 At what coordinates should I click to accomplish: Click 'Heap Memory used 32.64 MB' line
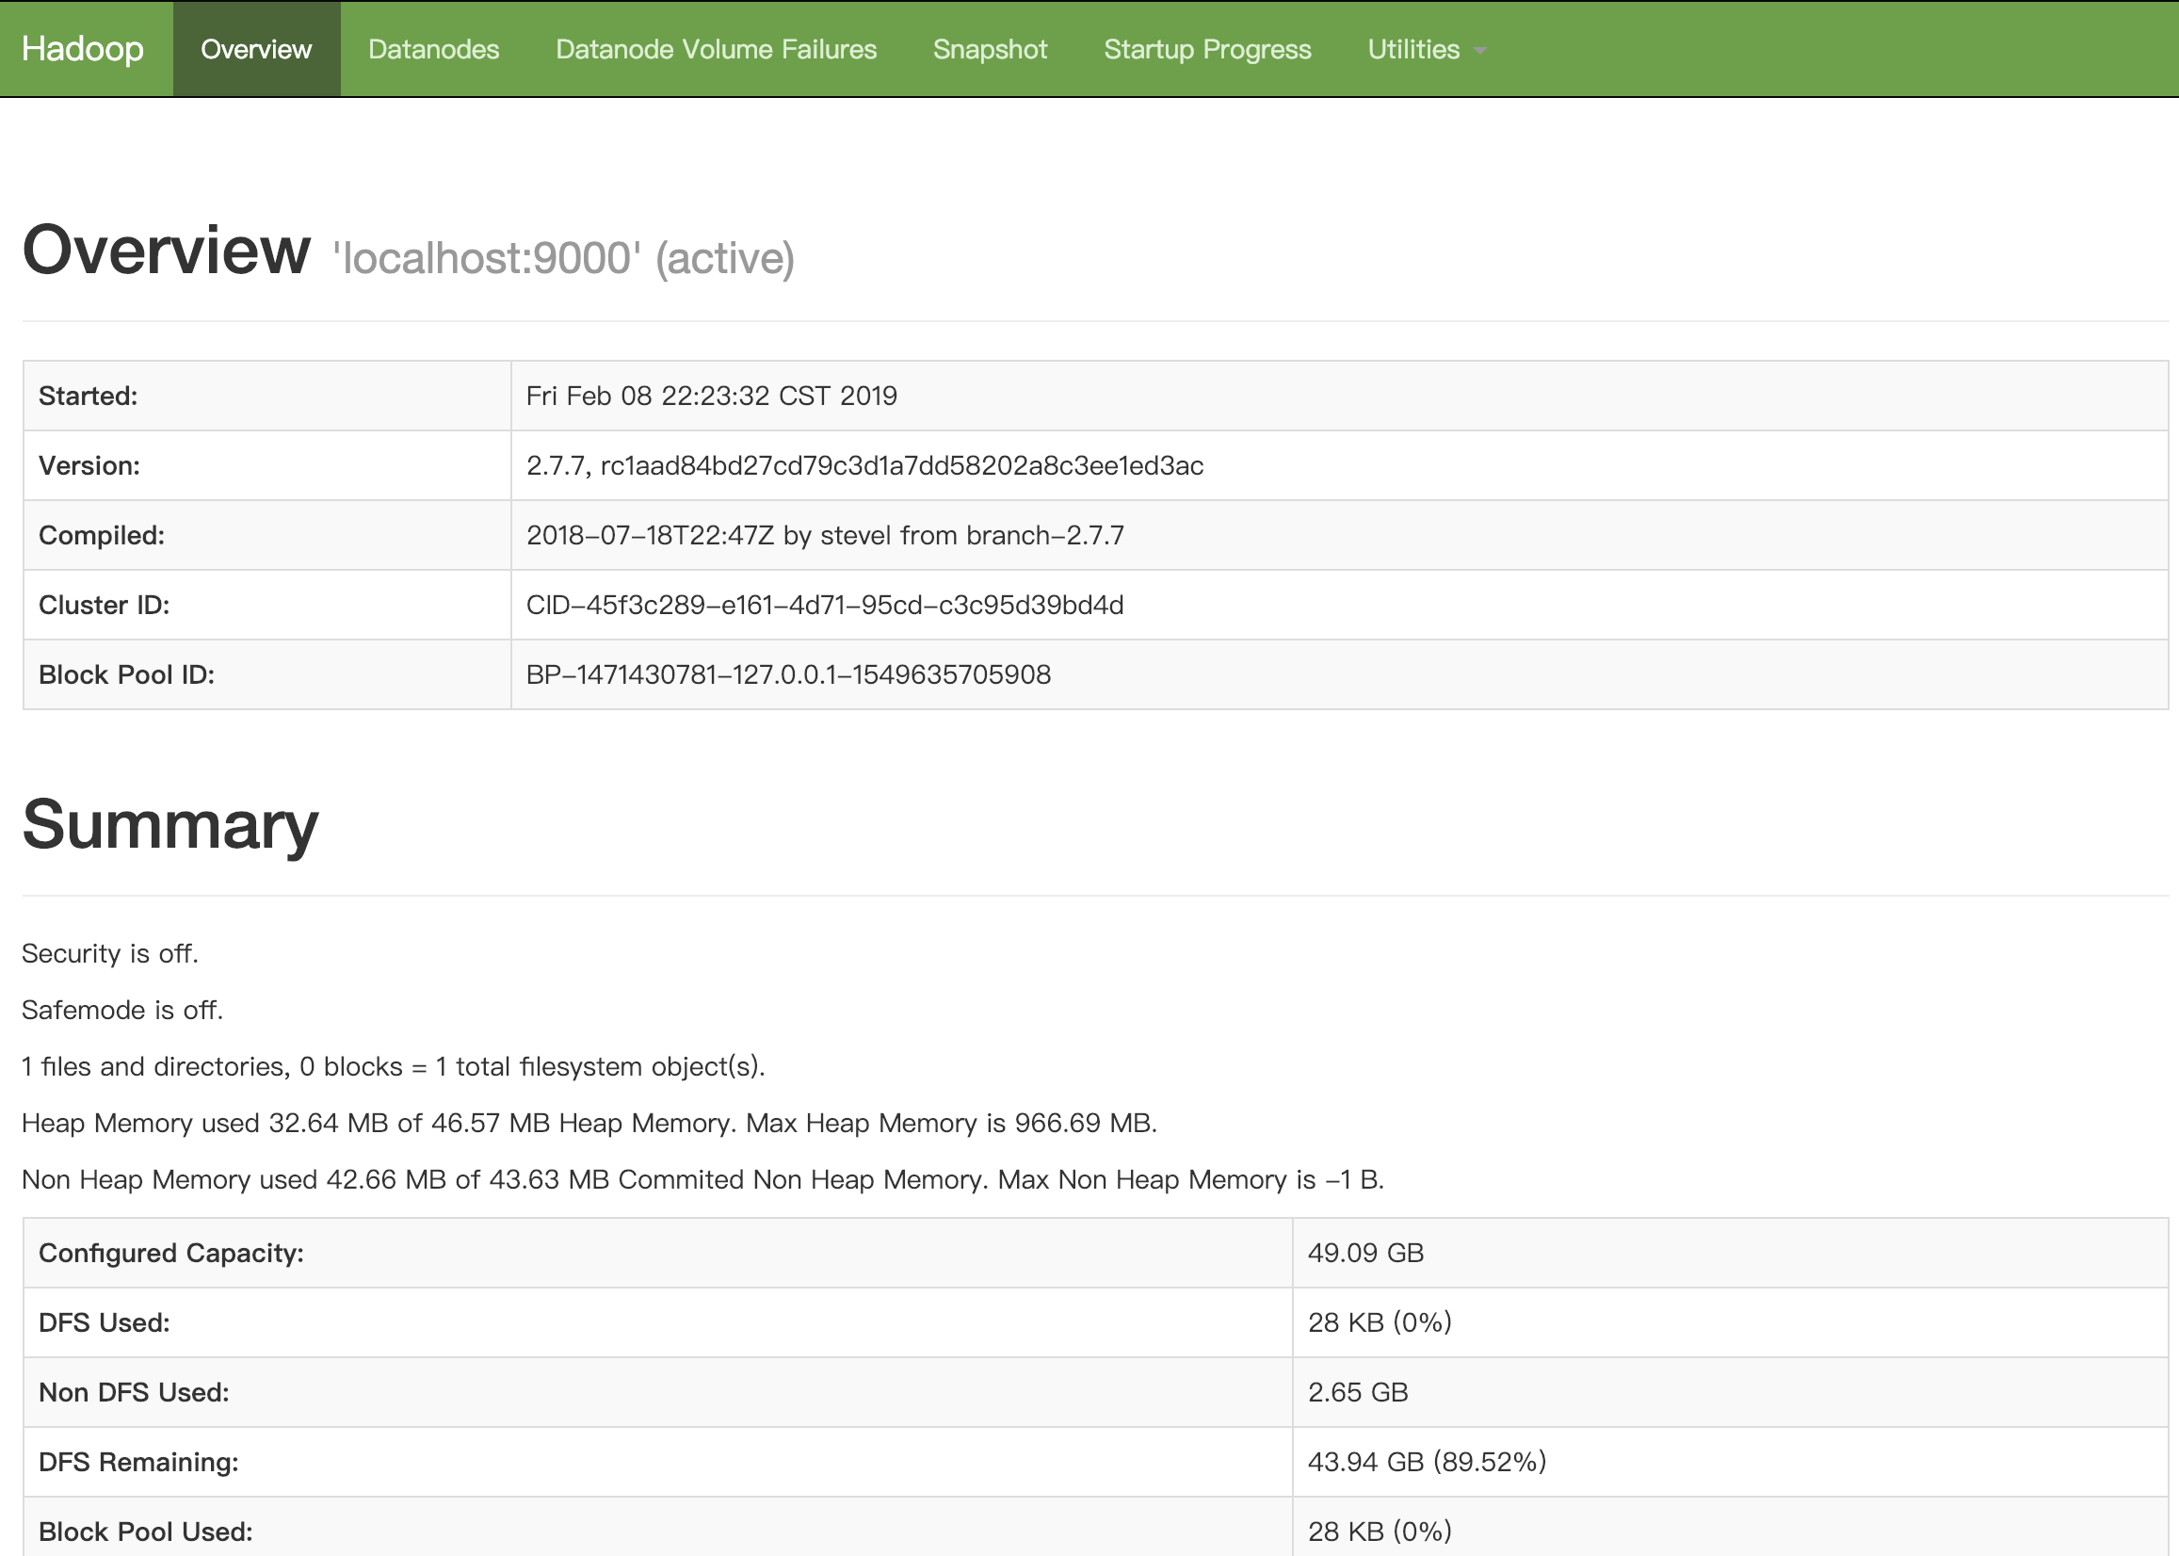[589, 1123]
